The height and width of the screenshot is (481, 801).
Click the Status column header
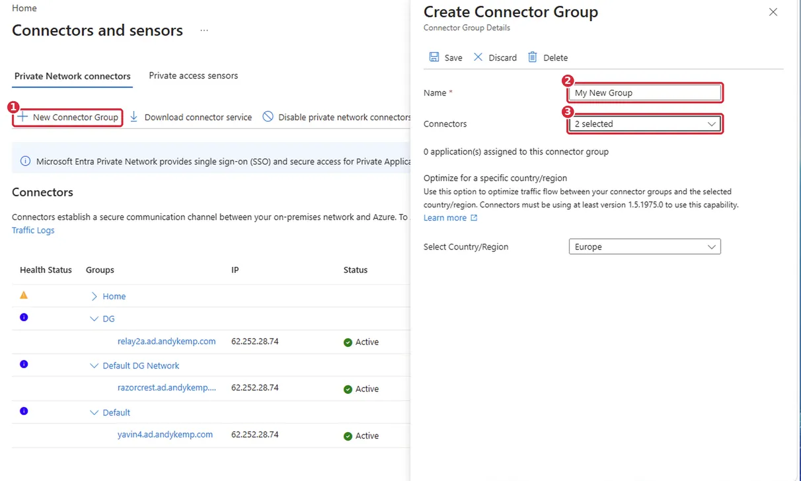click(x=356, y=270)
